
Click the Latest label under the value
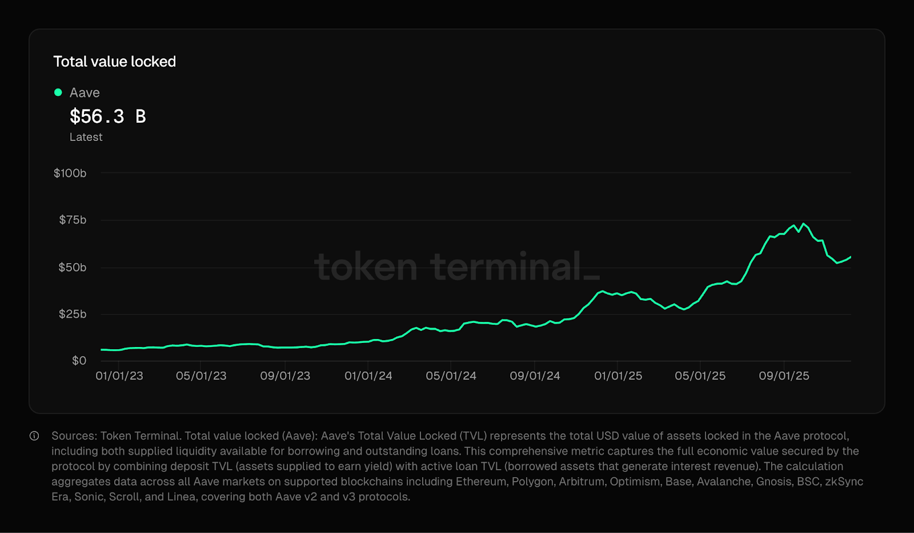coord(86,137)
